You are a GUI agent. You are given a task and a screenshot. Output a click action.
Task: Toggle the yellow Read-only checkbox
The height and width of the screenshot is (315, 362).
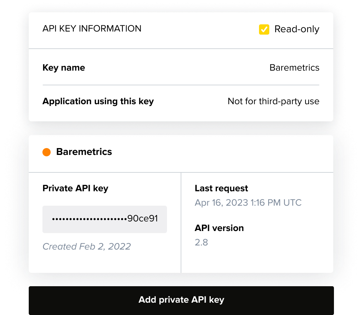point(264,29)
